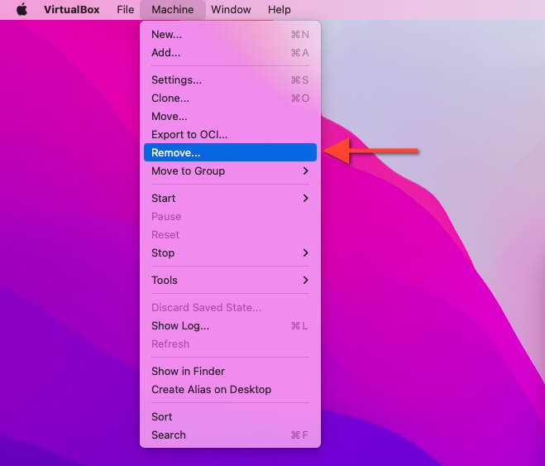The height and width of the screenshot is (466, 545).
Task: Open the Help menu
Action: click(279, 9)
